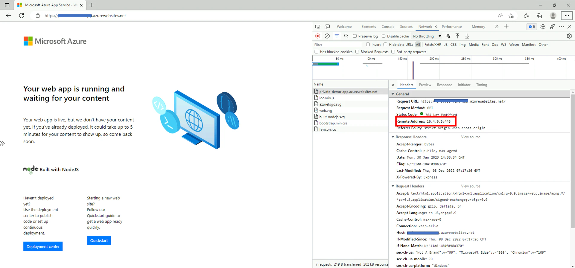This screenshot has height=268, width=575.
Task: Open the Initiator tab
Action: tap(464, 85)
